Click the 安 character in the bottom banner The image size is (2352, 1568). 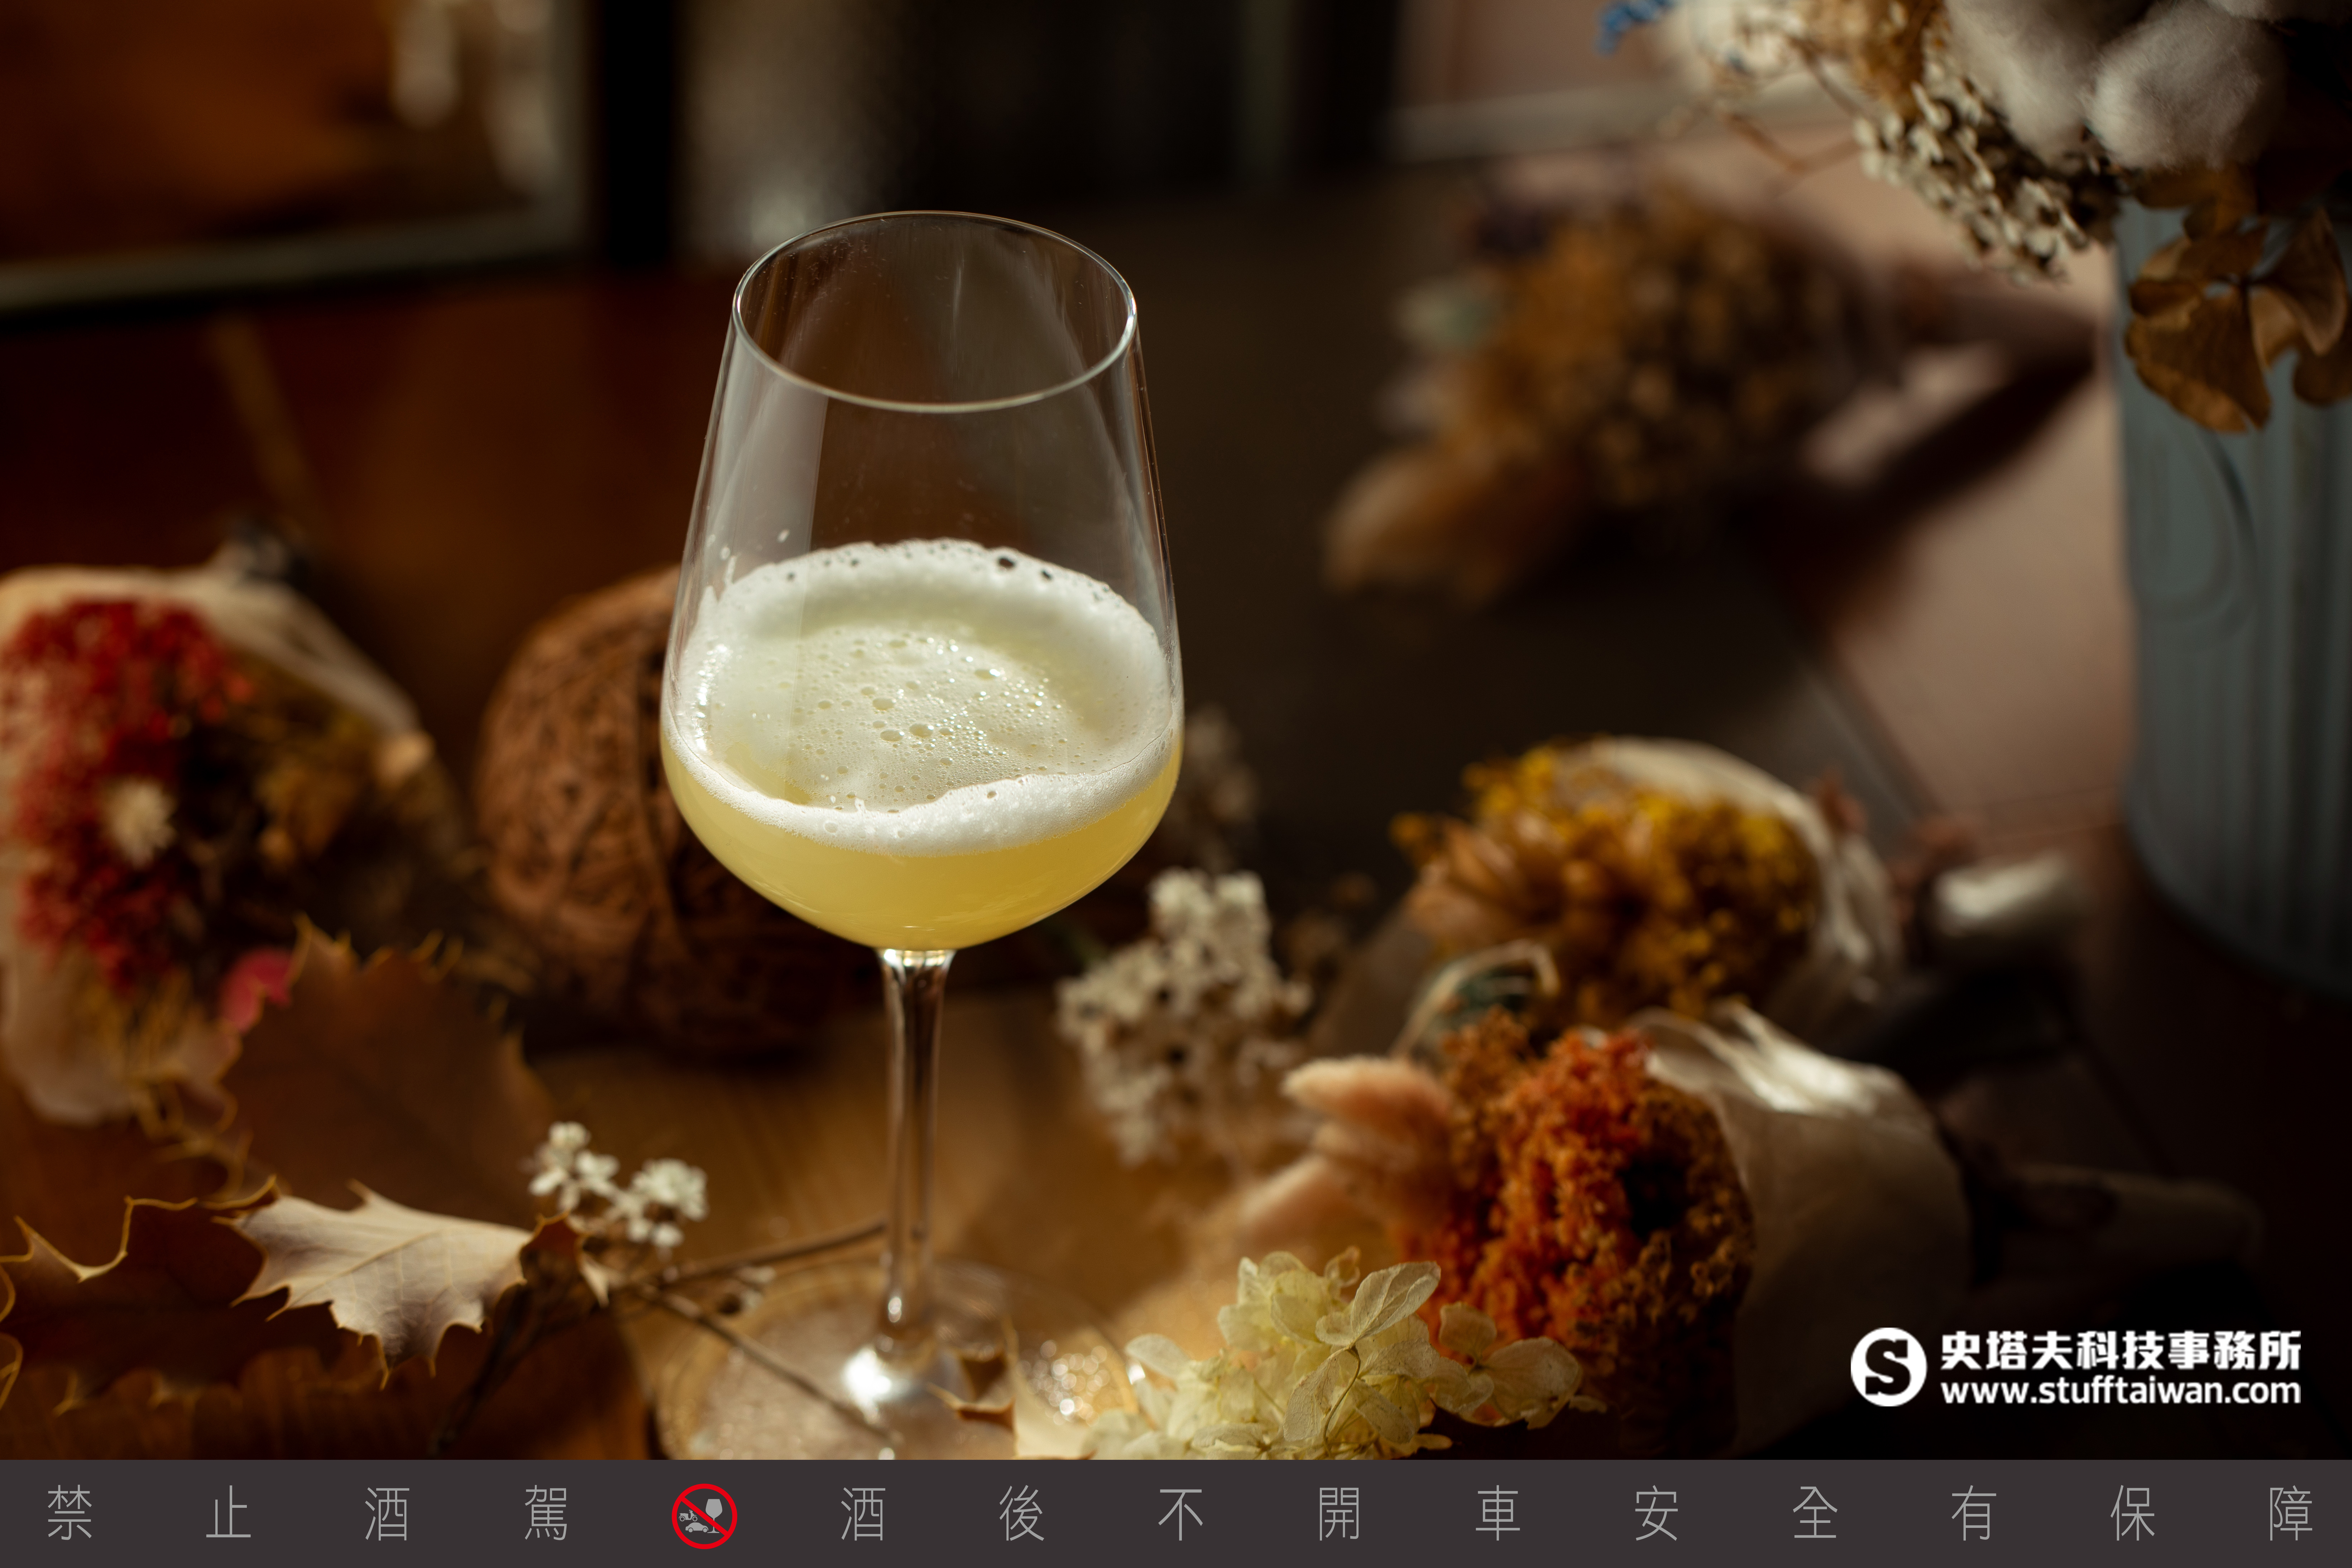pyautogui.click(x=1656, y=1514)
